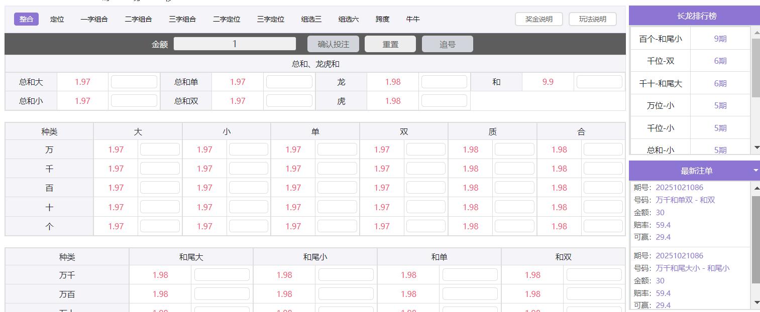Click the up arrow on 最新注单 scrollbar
Screen dimensions: 760x312
[757, 188]
